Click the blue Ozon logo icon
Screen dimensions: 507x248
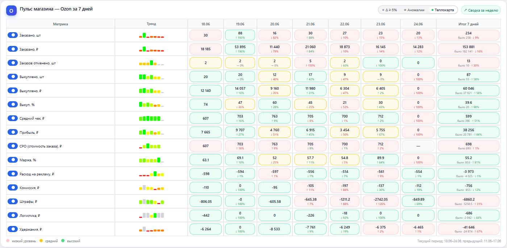[11, 11]
